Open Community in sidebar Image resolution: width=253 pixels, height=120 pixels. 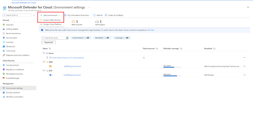click(11, 51)
